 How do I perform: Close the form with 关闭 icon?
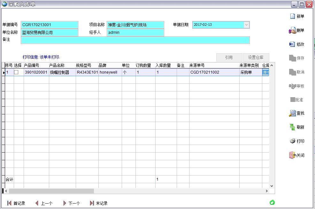(x=297, y=155)
